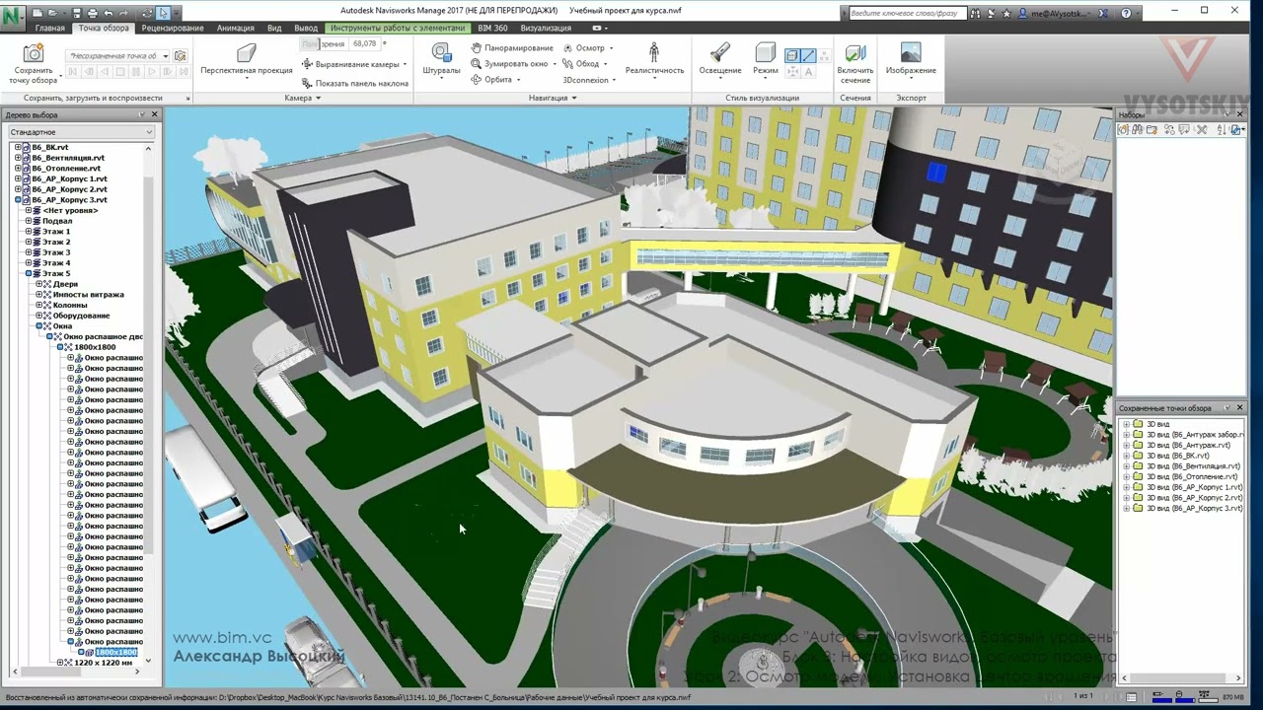Image resolution: width=1263 pixels, height=710 pixels.
Task: Expand the Навигация panel dropdown arrow
Action: [x=574, y=98]
